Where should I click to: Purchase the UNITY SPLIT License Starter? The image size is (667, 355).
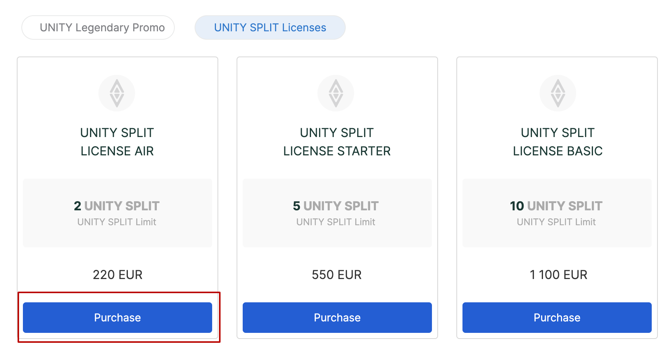pyautogui.click(x=337, y=318)
